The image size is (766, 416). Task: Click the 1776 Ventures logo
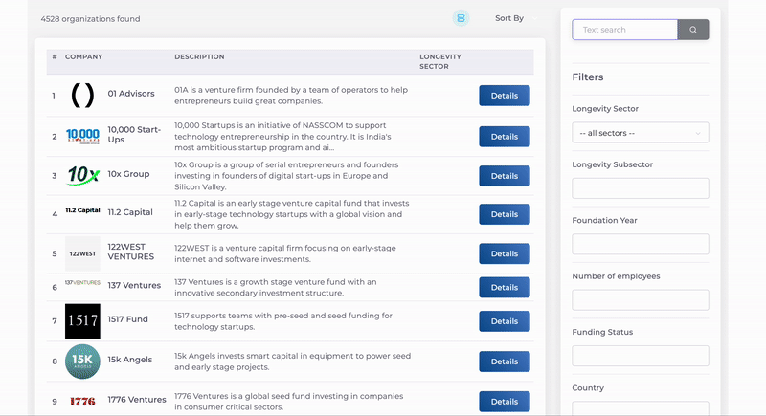(x=82, y=401)
